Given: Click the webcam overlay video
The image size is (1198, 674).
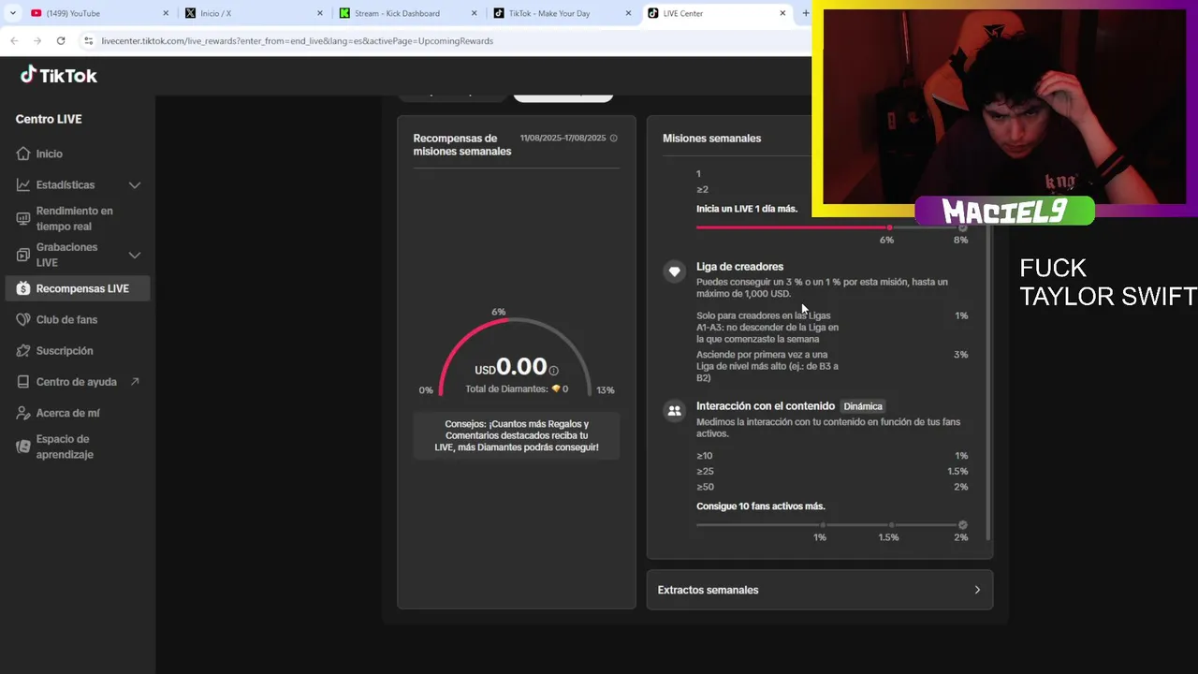Looking at the screenshot, I should (1004, 106).
